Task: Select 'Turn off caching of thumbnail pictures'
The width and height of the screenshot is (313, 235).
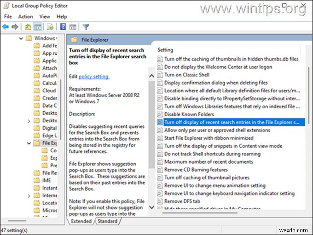Action: pos(207,178)
